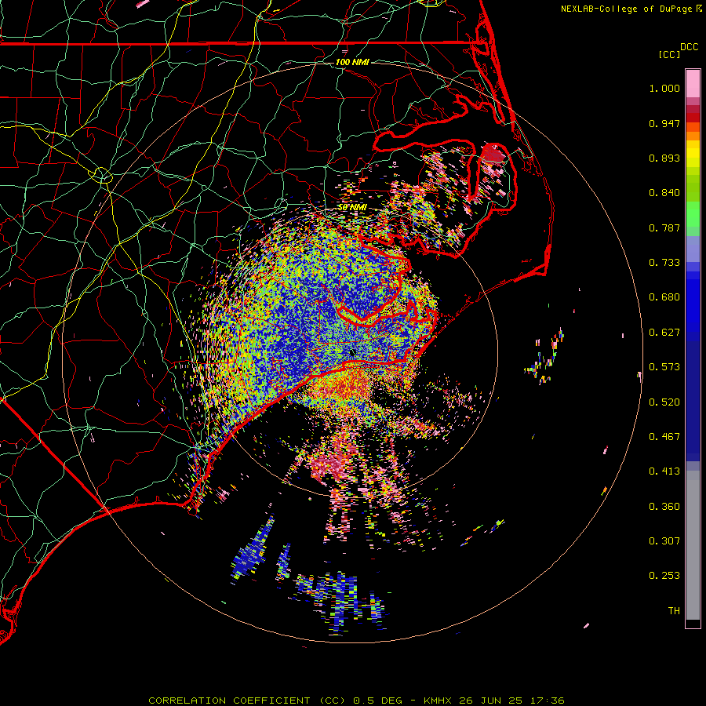Select the 0.253 scale value
The height and width of the screenshot is (706, 706).
[x=664, y=576]
